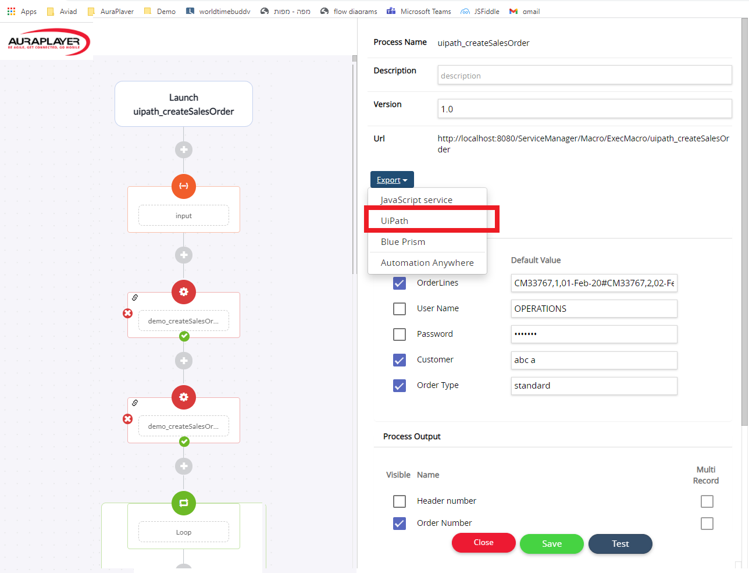This screenshot has width=749, height=573.
Task: Select first demo_createSalesOr label box
Action: pyautogui.click(x=184, y=321)
